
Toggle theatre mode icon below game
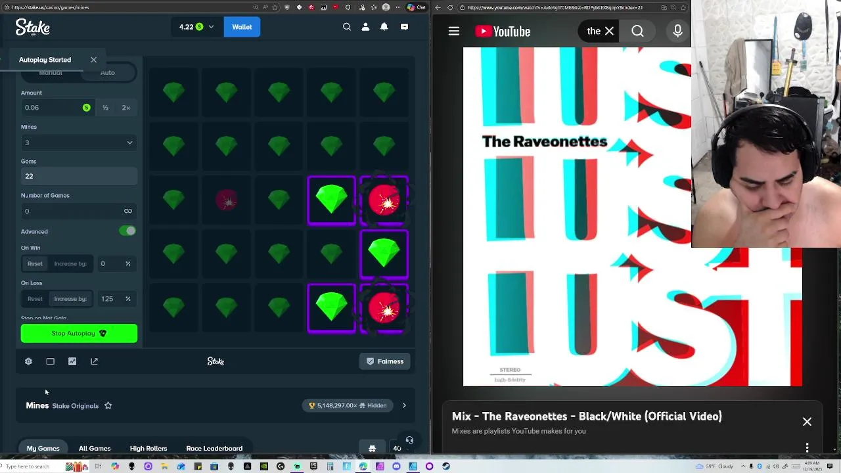pos(50,361)
